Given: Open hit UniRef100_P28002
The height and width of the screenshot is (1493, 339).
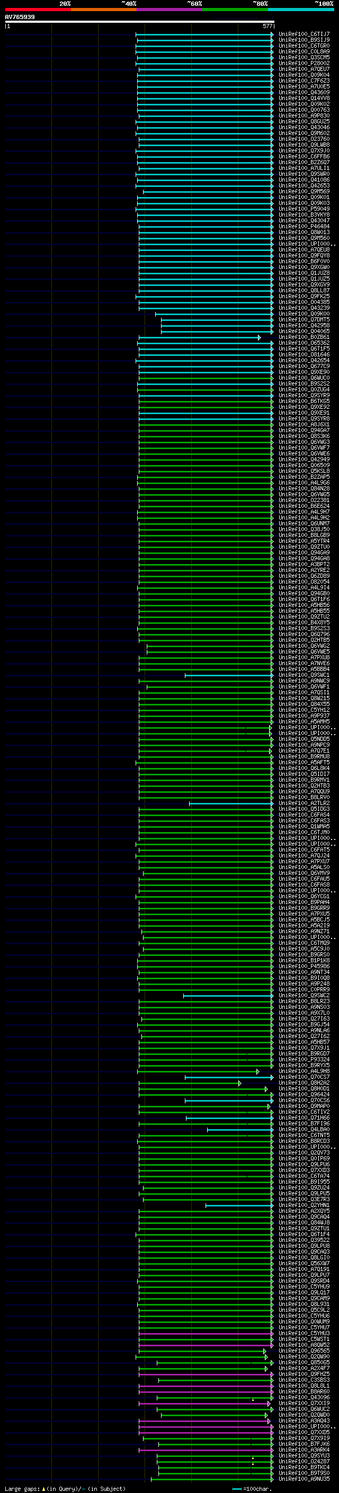Looking at the screenshot, I should 304,63.
